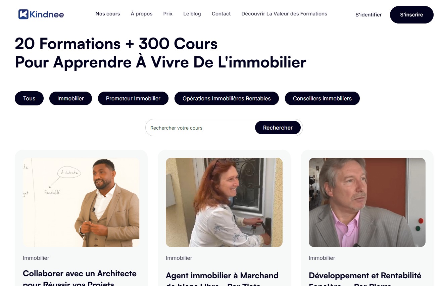Open the architect whiteboard course thumbnail
Image resolution: width=443 pixels, height=286 pixels.
coord(81,202)
